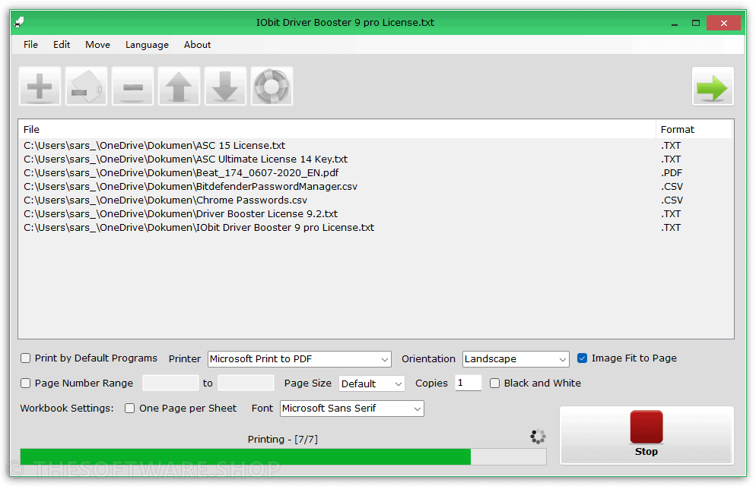Click the Copies input field
The height and width of the screenshot is (486, 756).
pos(469,383)
